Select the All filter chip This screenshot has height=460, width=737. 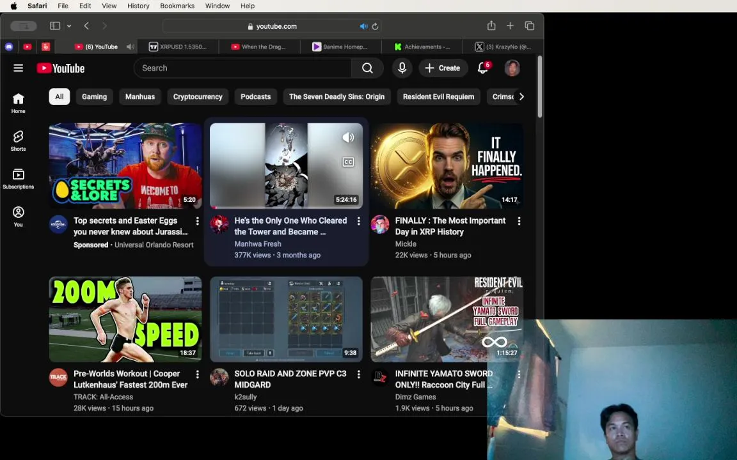[x=59, y=96]
